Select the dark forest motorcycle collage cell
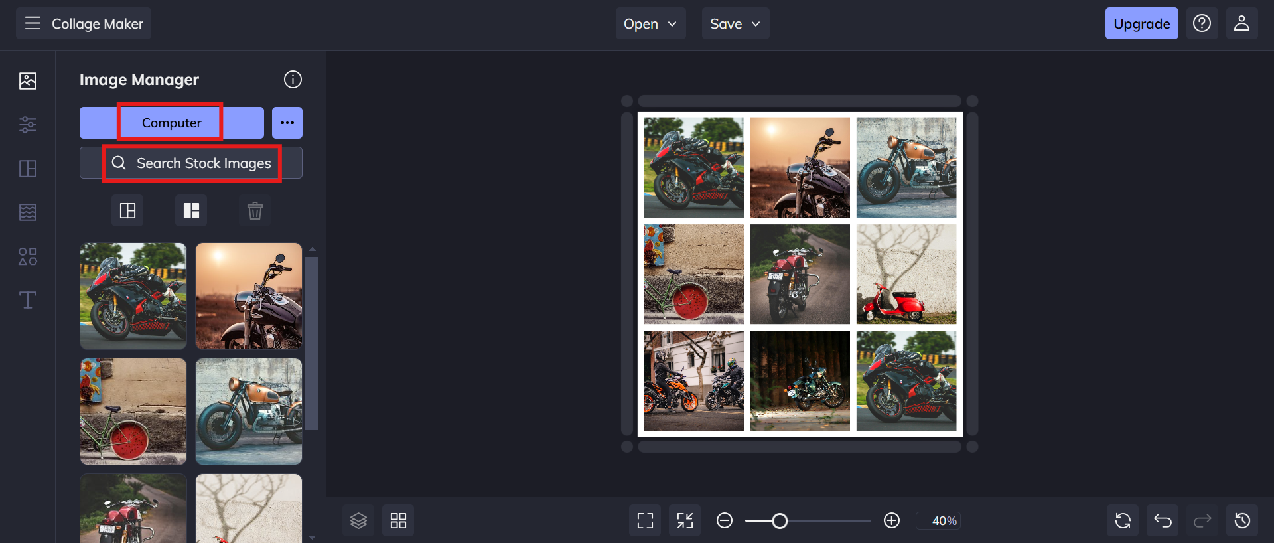1274x543 pixels. click(800, 380)
